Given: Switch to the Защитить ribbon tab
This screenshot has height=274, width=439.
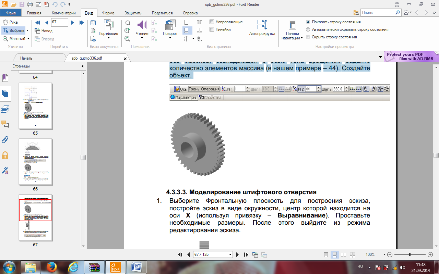Looking at the screenshot, I should click(133, 13).
